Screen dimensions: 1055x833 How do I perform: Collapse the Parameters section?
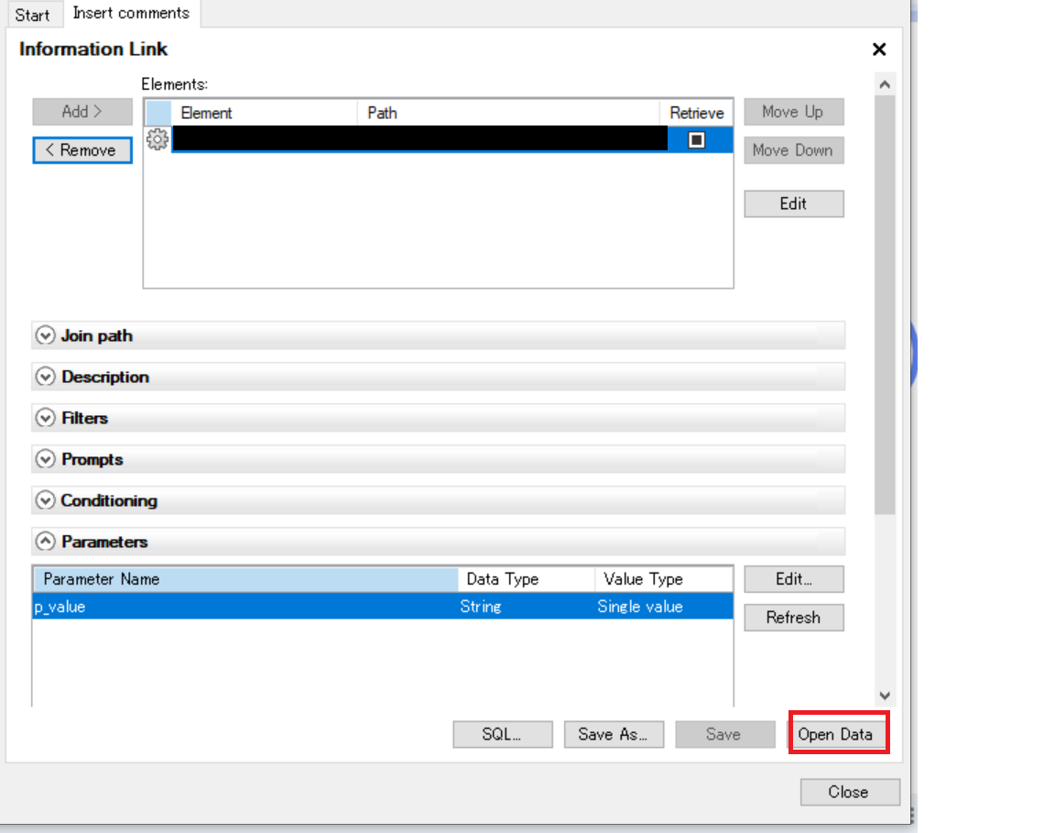click(x=45, y=542)
